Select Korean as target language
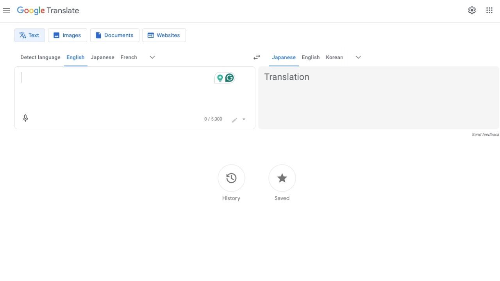This screenshot has width=500, height=281. (x=334, y=57)
